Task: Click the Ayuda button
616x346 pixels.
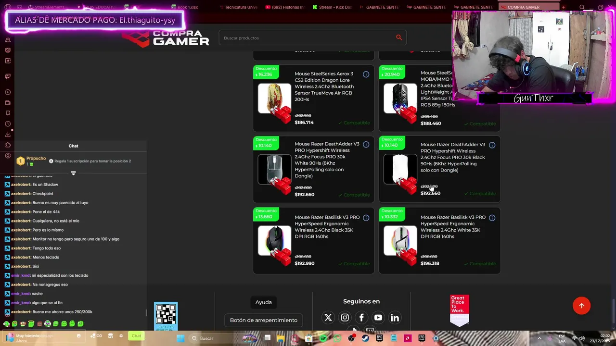Action: point(263,302)
